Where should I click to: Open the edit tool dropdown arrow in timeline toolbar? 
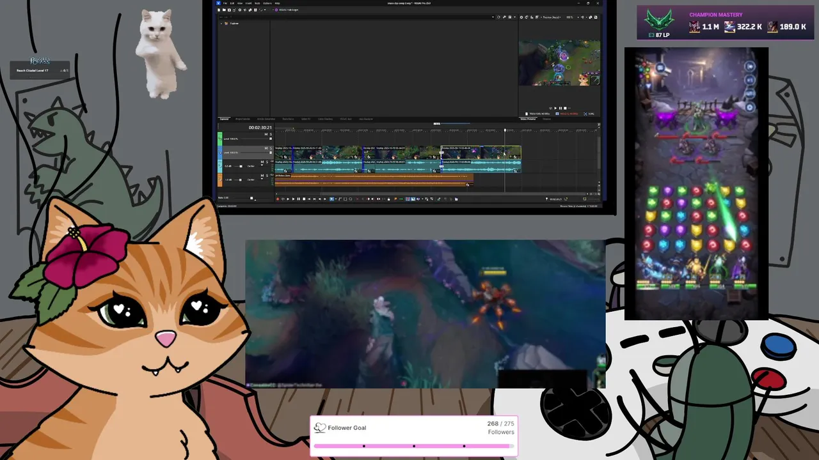pos(336,199)
